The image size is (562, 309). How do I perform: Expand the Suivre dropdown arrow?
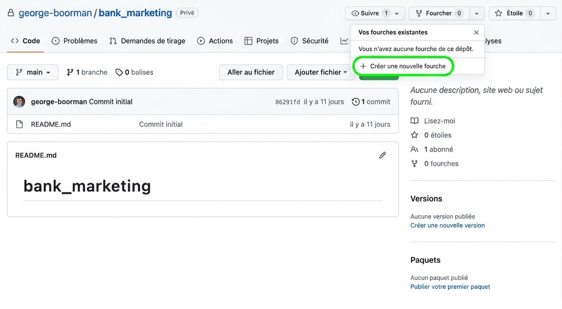[397, 14]
